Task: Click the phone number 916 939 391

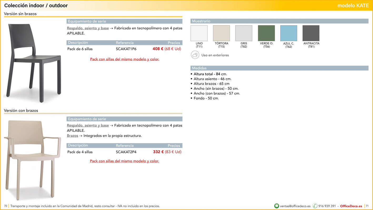Action: (327, 206)
